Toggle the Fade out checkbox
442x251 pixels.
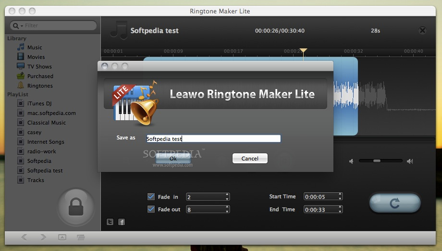(151, 209)
